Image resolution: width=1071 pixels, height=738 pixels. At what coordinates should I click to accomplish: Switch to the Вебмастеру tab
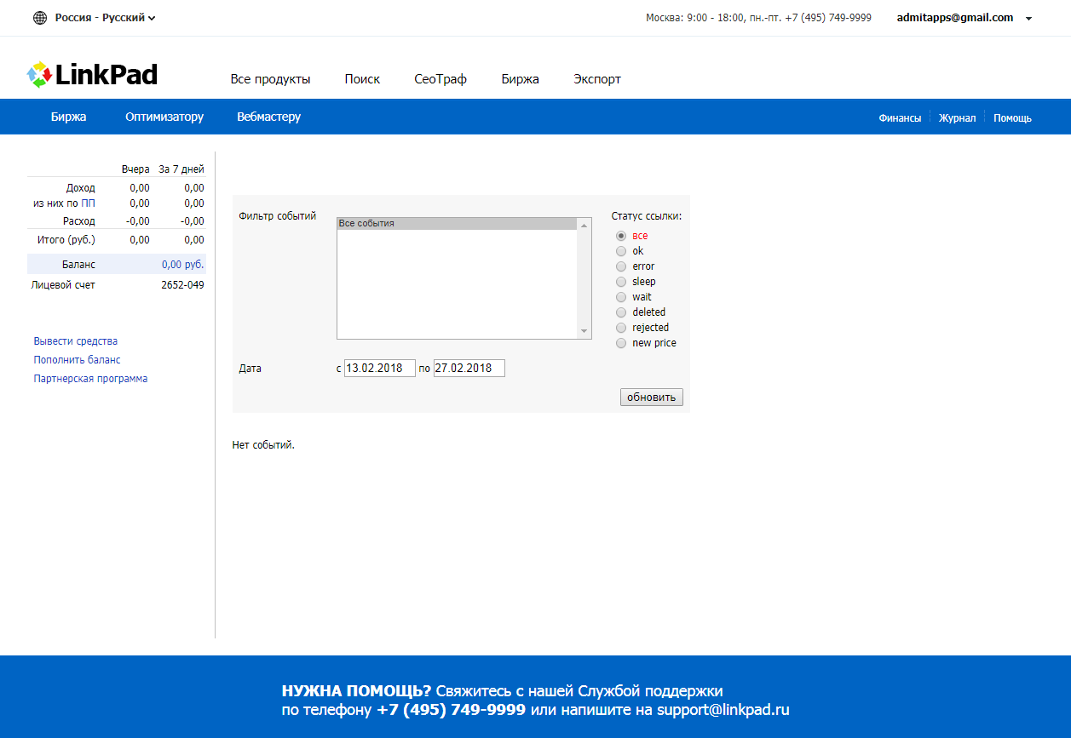coord(268,117)
